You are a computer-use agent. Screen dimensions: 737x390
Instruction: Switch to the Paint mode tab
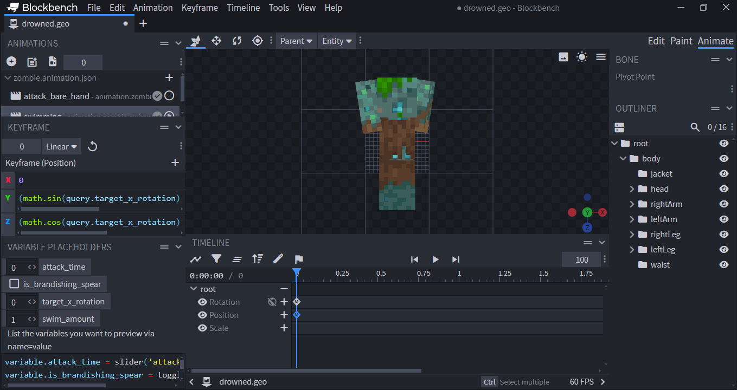click(681, 41)
